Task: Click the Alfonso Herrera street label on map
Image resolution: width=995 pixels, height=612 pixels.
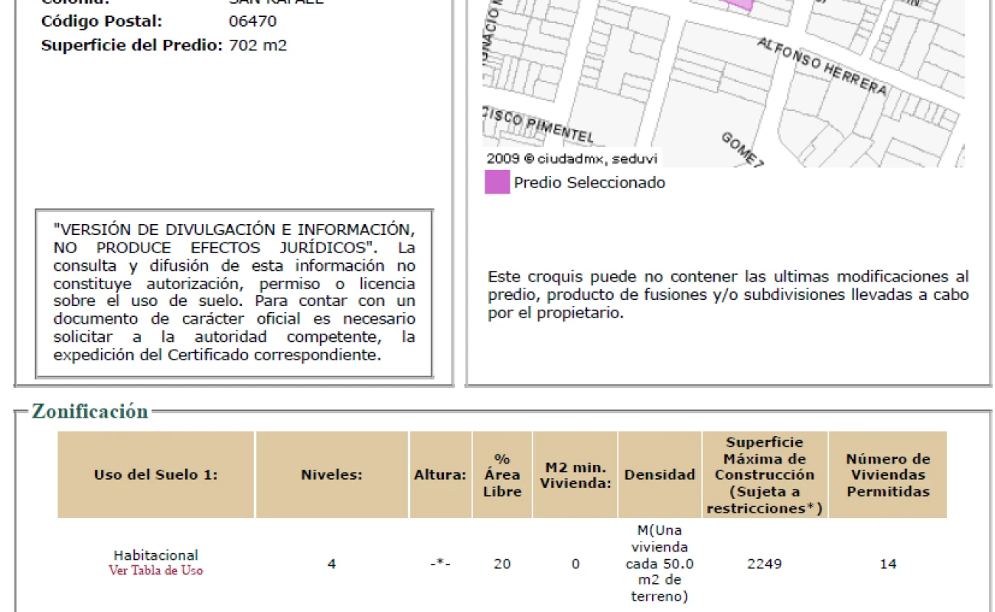Action: coord(822,67)
